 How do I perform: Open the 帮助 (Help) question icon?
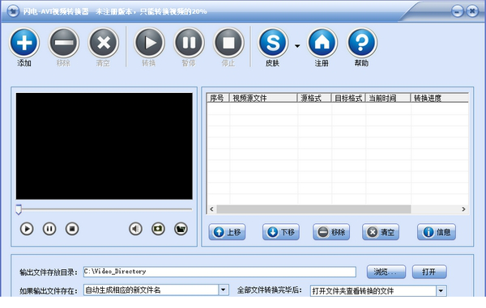point(362,42)
